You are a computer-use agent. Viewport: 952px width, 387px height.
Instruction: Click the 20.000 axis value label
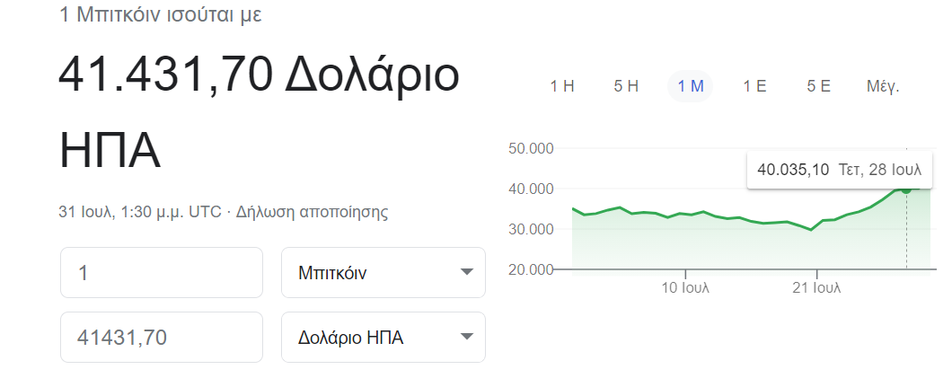tap(531, 269)
